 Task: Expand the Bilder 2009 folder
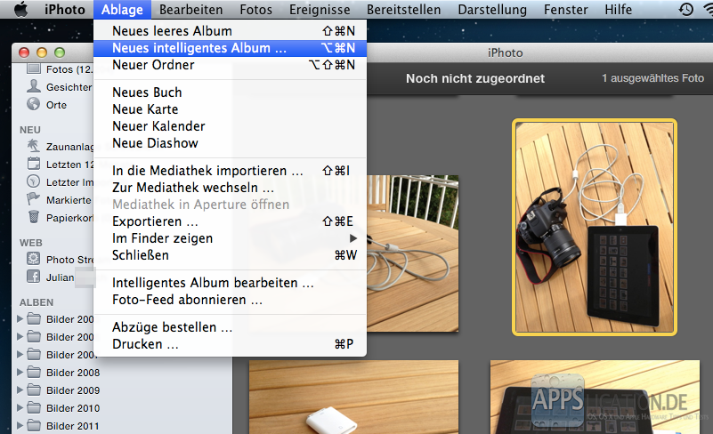point(20,390)
